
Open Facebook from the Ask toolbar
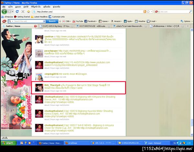point(91,21)
